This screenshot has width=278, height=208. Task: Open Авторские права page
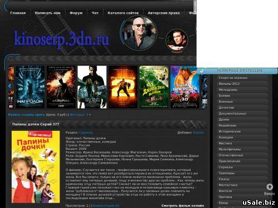tap(163, 13)
